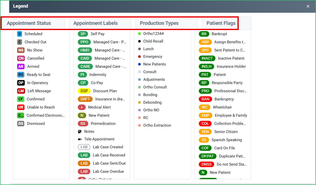Select the Insurance Holder text
The height and width of the screenshot is (185, 316).
pyautogui.click(x=231, y=67)
